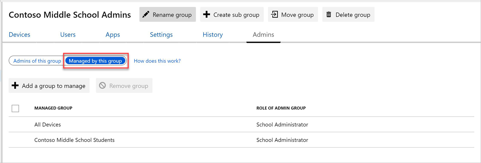View the History tab
Image resolution: width=481 pixels, height=163 pixels.
(x=213, y=35)
